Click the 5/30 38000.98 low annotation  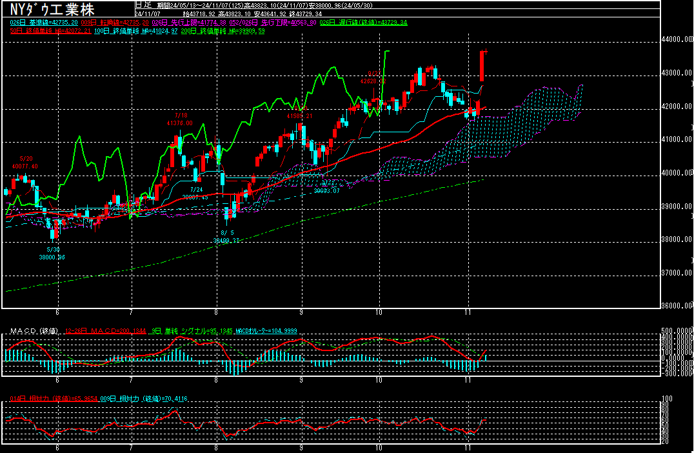tap(52, 254)
